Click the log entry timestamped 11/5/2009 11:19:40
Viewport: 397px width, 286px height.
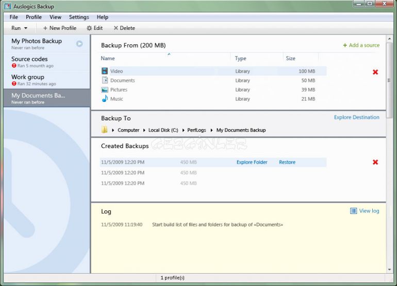pos(192,225)
